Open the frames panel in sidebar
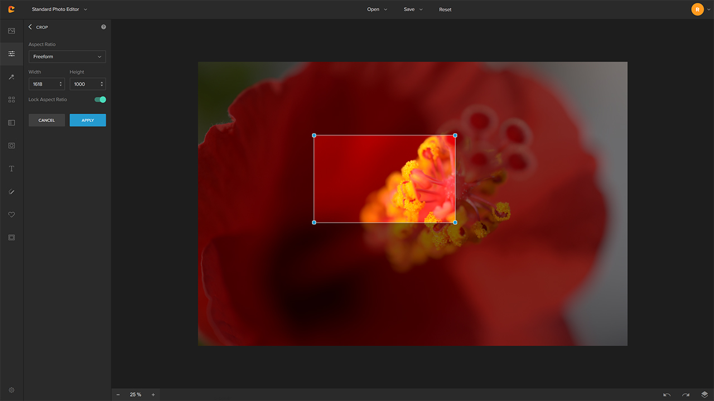 (x=11, y=123)
